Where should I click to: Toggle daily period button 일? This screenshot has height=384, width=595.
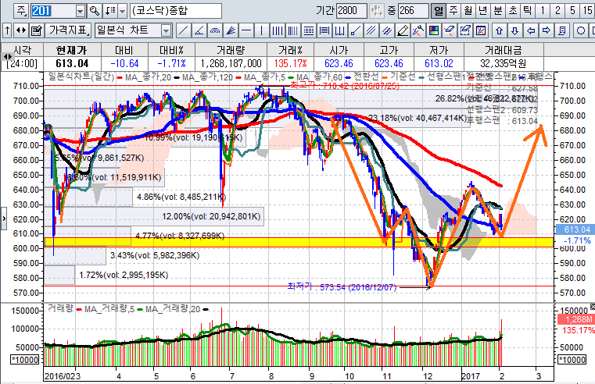(x=439, y=11)
